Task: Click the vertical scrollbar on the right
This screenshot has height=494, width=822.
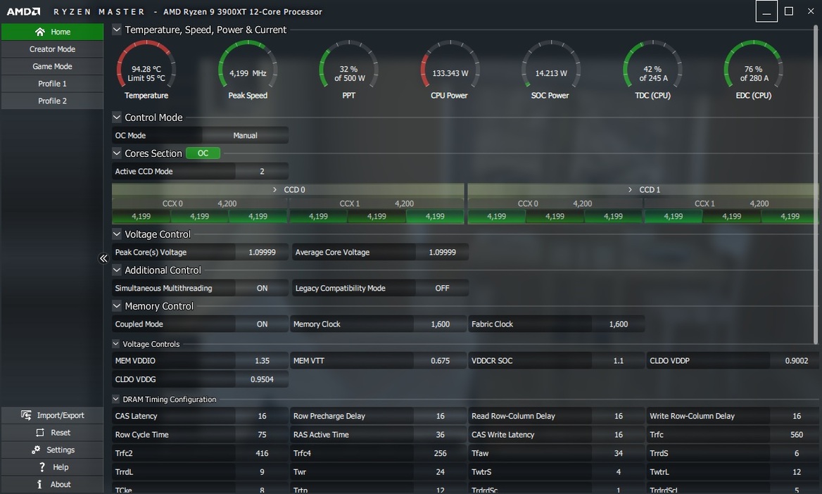Action: tap(816, 184)
